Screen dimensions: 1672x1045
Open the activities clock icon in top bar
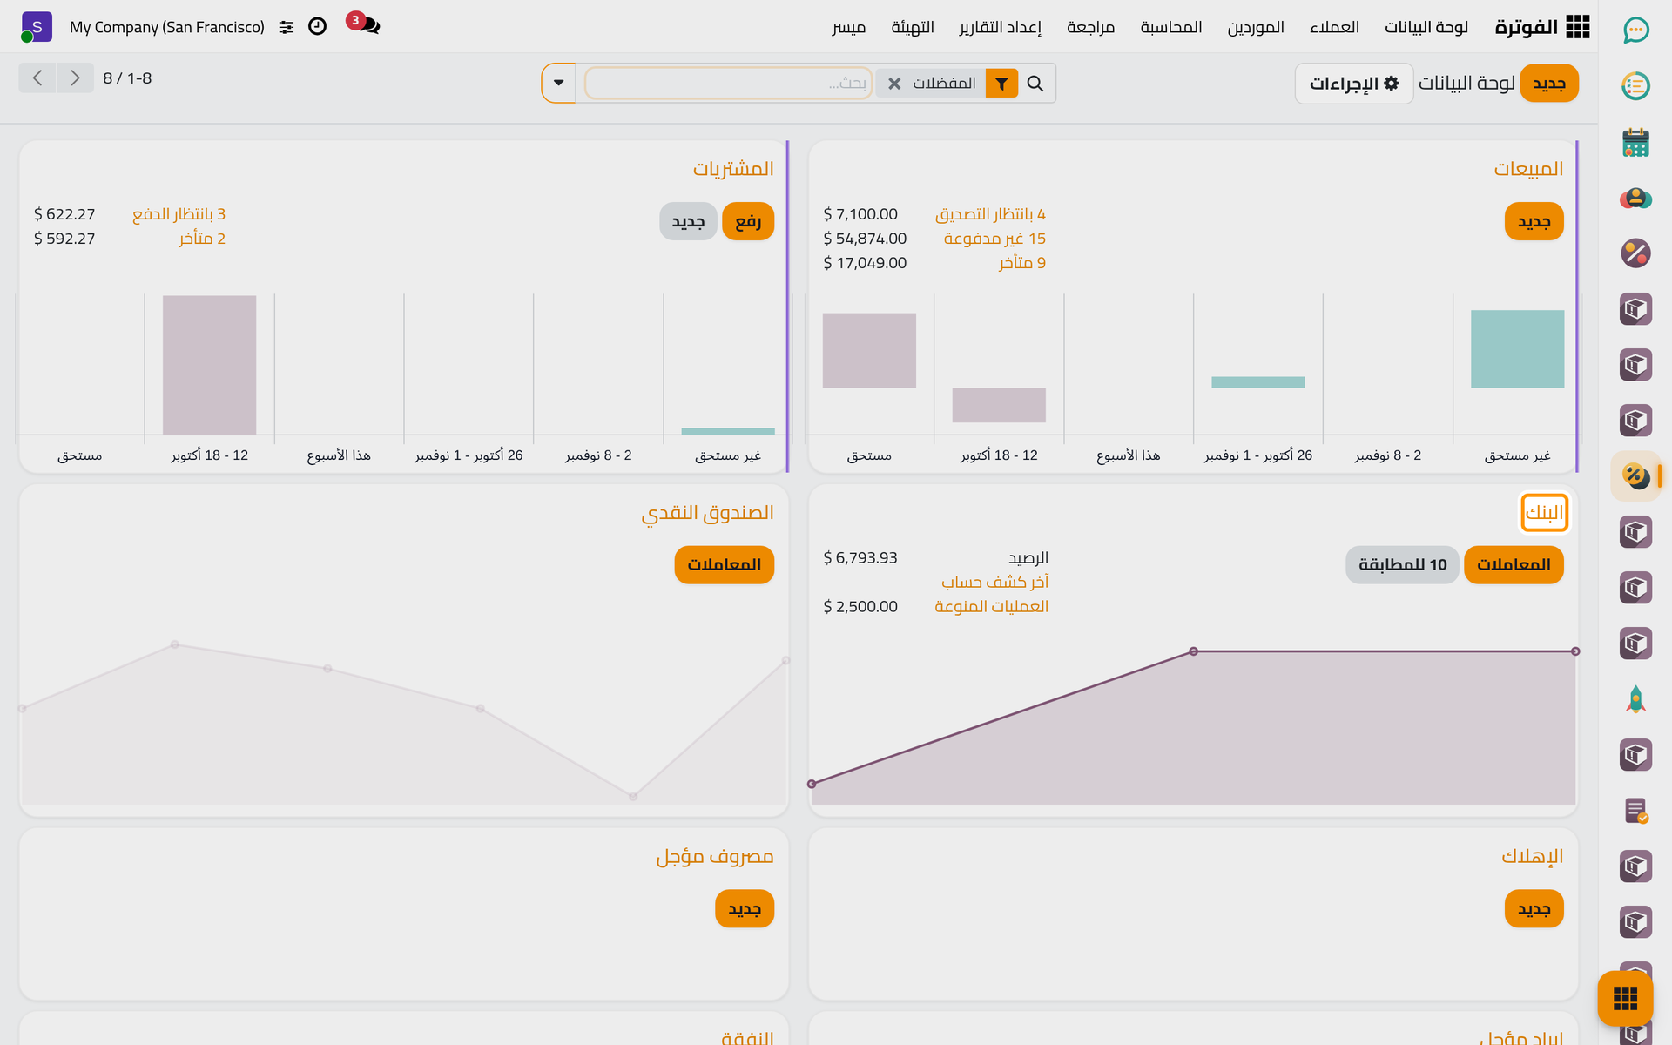tap(318, 26)
